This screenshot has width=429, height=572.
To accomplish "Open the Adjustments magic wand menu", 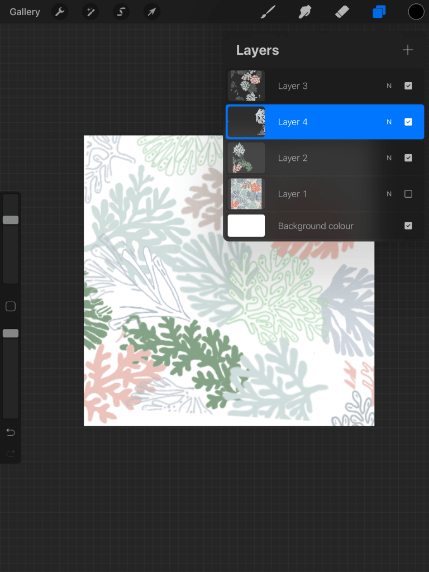I will [90, 12].
